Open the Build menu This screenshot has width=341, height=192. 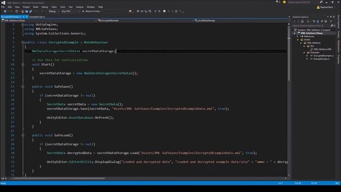tap(36, 7)
